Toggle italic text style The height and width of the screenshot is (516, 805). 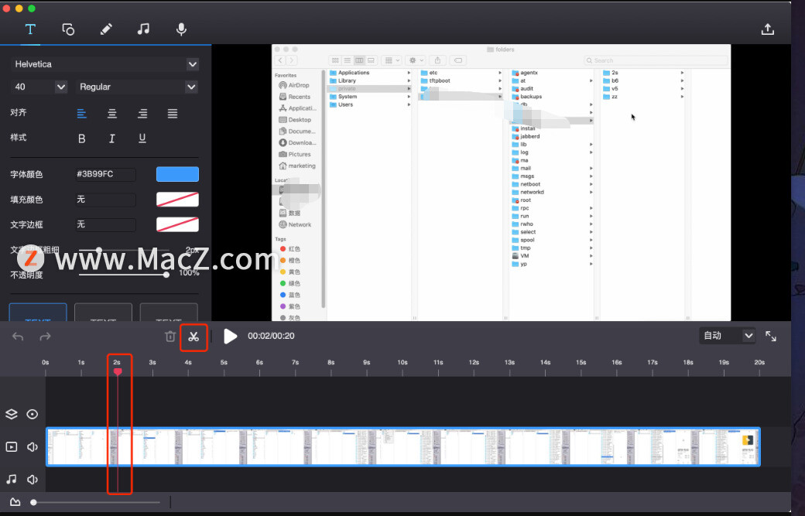(x=112, y=138)
